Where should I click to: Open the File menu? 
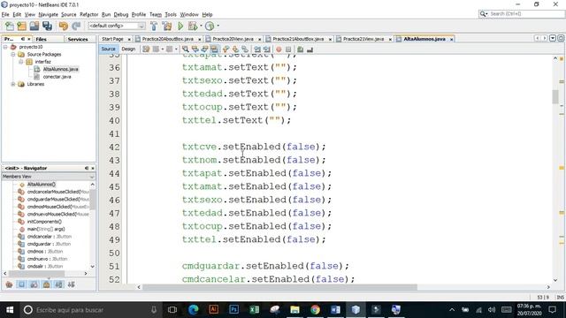coord(5,14)
